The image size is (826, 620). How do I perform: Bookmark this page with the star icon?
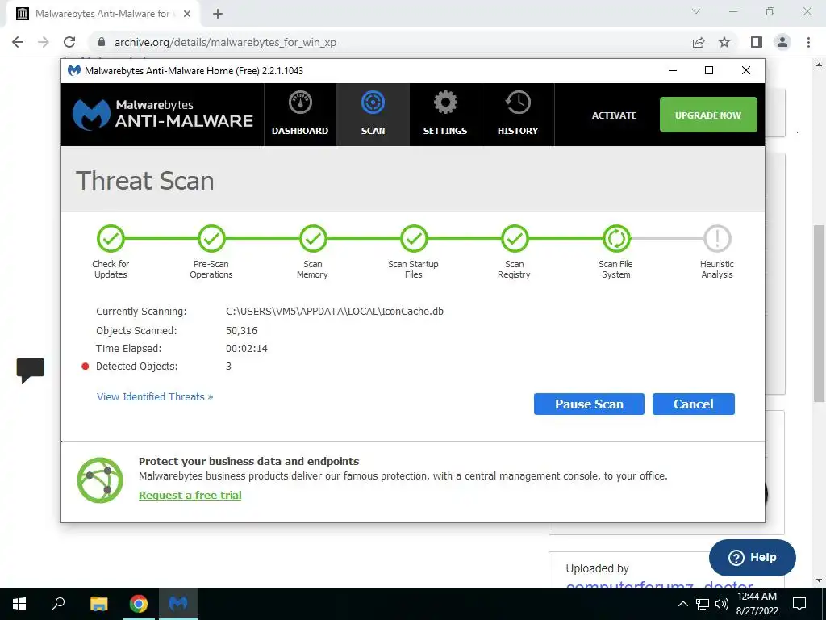click(x=724, y=42)
